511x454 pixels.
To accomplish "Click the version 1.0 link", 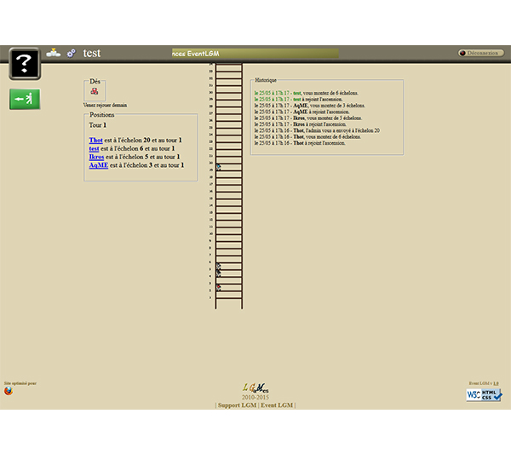I will (x=496, y=383).
